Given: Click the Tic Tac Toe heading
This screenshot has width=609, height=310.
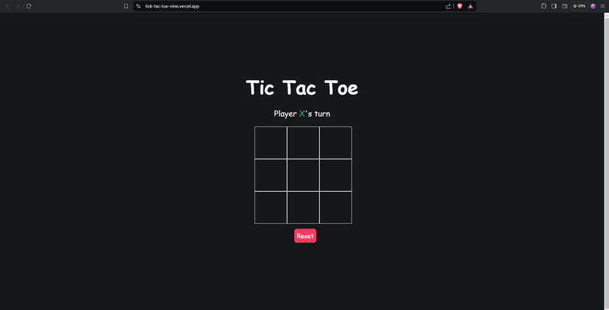Looking at the screenshot, I should pyautogui.click(x=302, y=87).
